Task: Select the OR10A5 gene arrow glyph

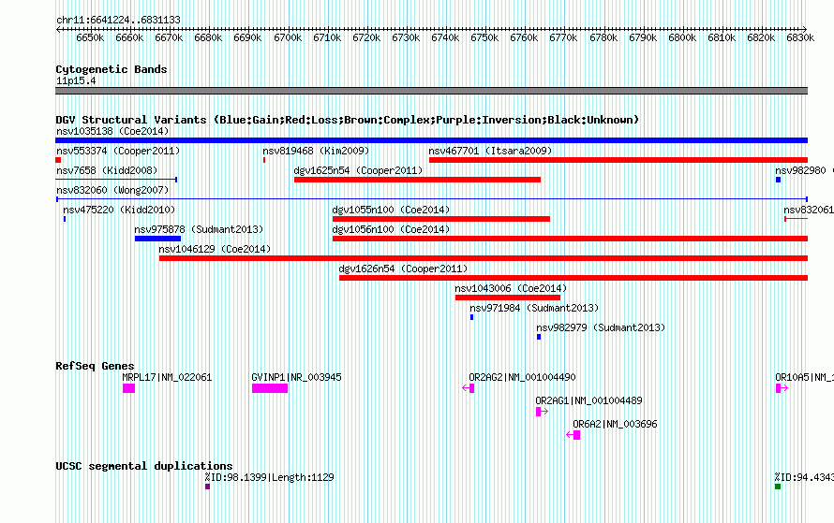Action: click(x=782, y=388)
